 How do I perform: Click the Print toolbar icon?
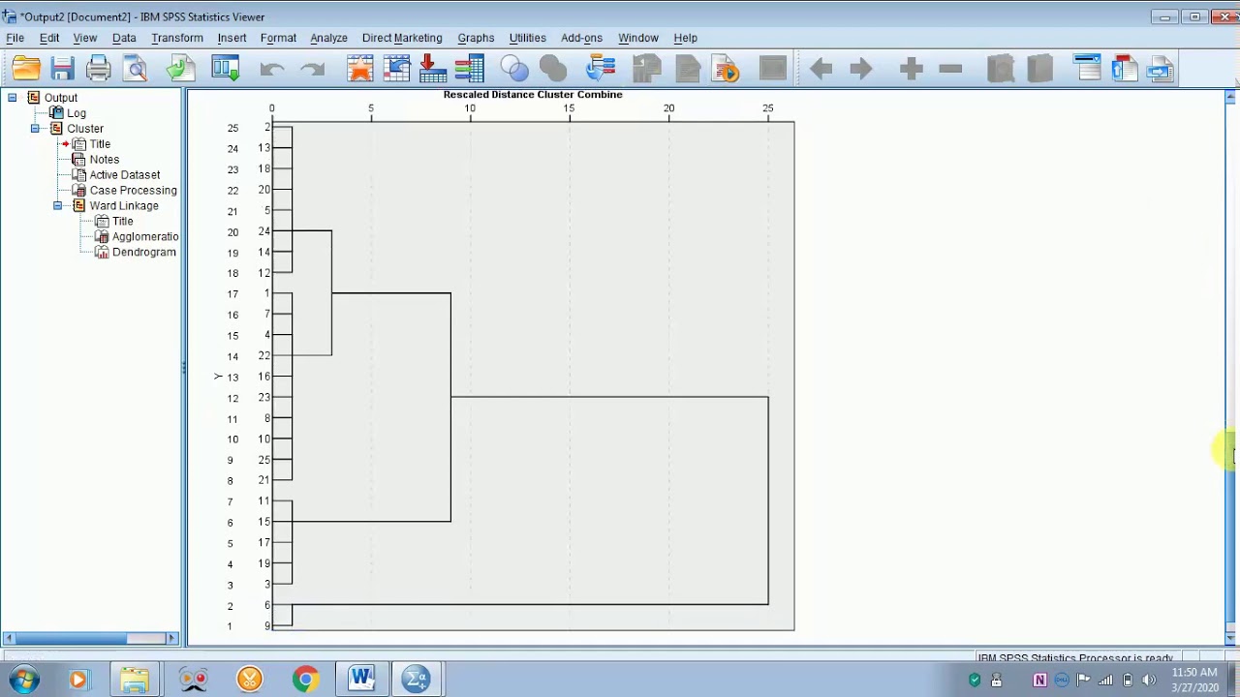99,69
